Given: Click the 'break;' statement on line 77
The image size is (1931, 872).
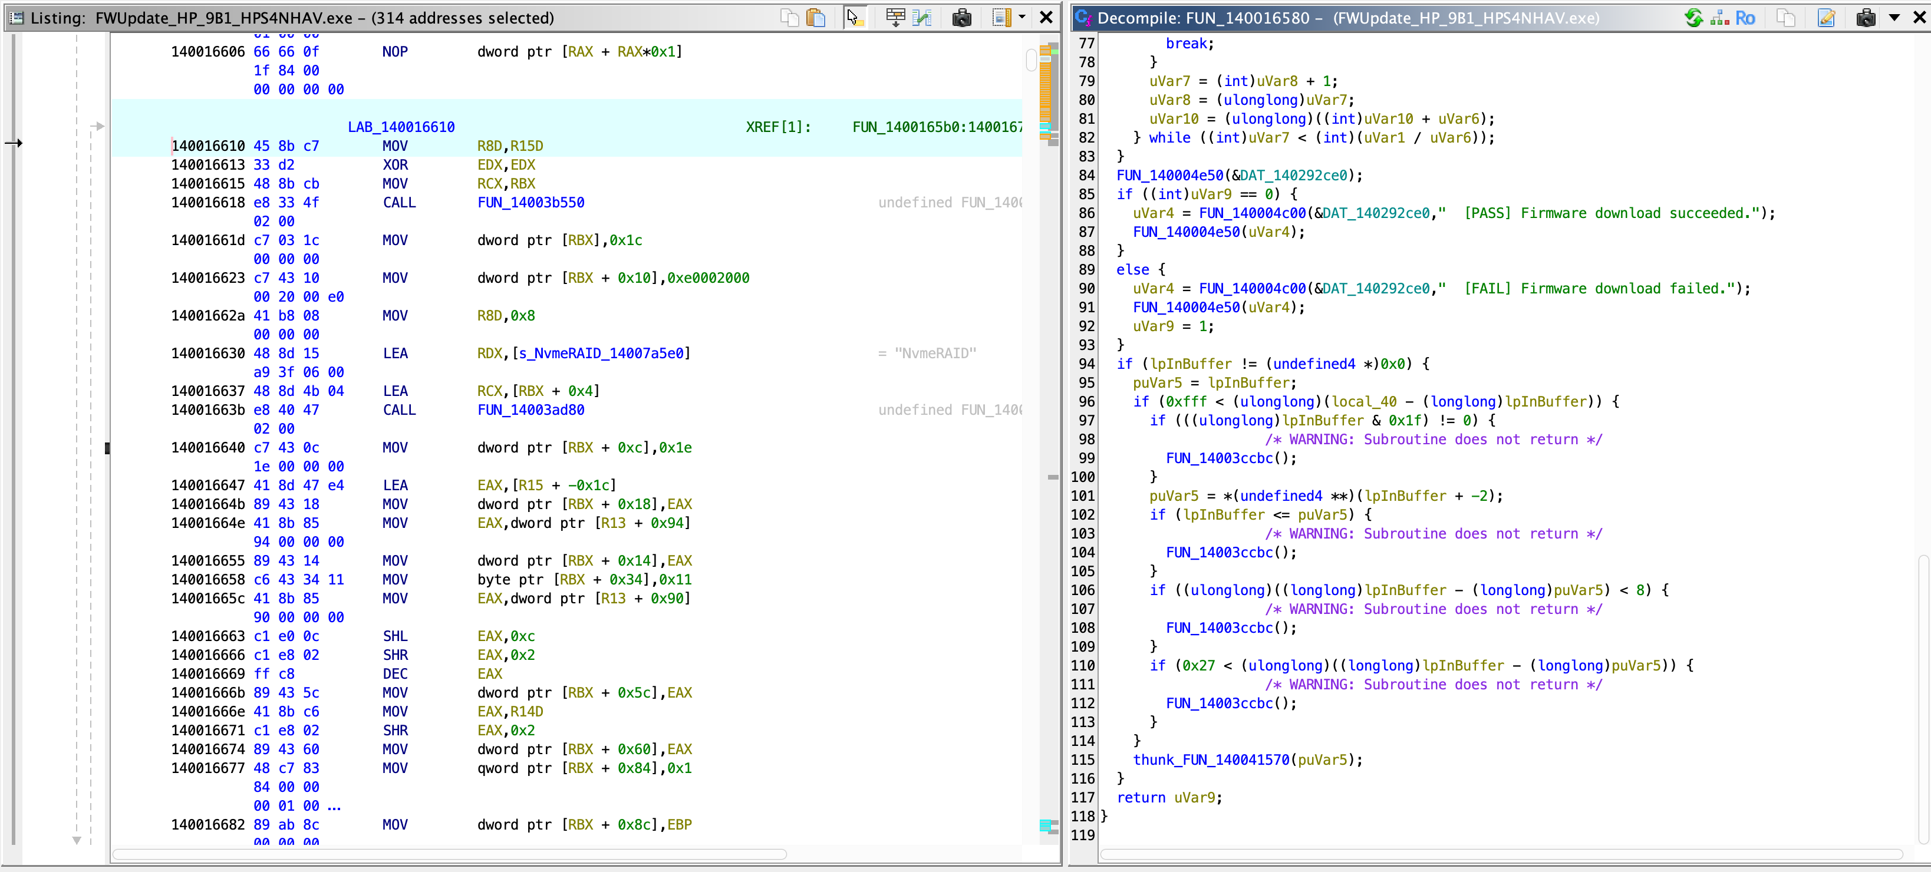Looking at the screenshot, I should pyautogui.click(x=1189, y=44).
